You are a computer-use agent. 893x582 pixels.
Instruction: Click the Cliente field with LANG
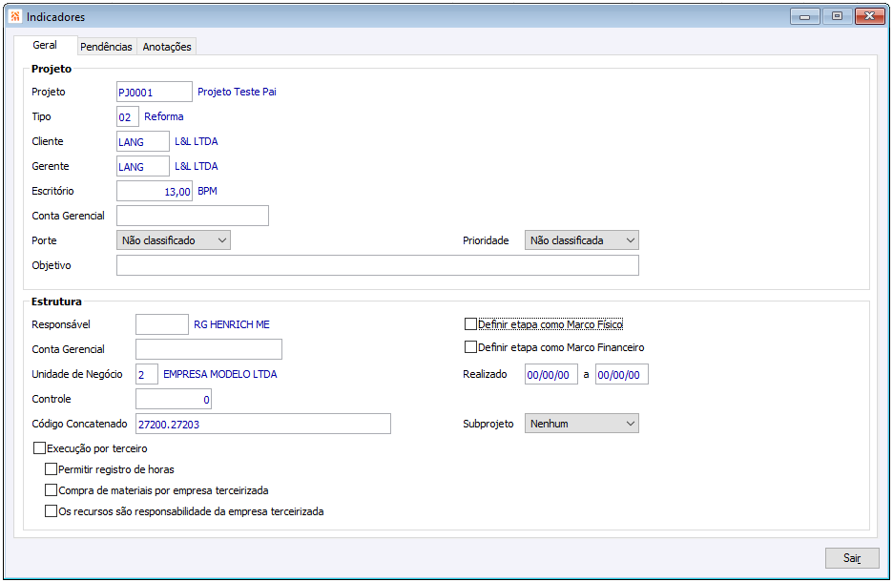[143, 141]
